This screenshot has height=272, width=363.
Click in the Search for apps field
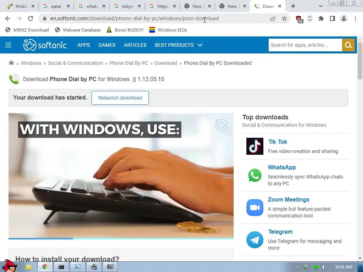click(305, 45)
